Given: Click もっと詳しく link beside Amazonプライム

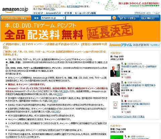Looking at the screenshot, I should click(x=155, y=45).
